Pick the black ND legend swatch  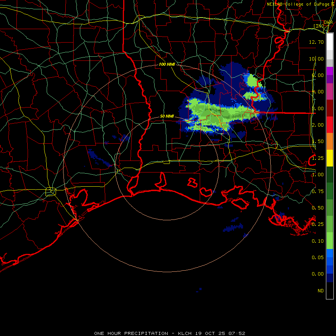pos(330,290)
